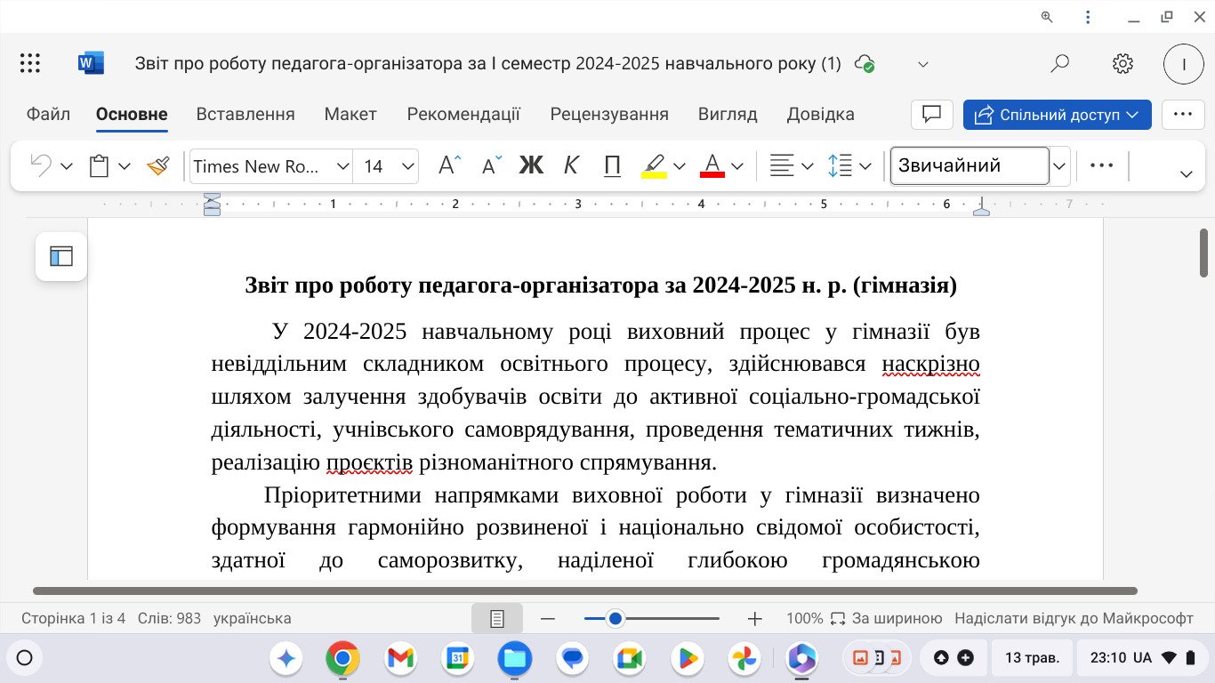Click the 100% zoom level
The width and height of the screenshot is (1215, 683).
click(x=804, y=618)
